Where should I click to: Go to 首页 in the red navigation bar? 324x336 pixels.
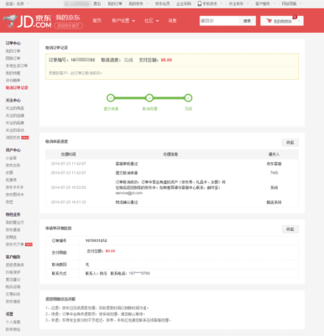click(97, 21)
